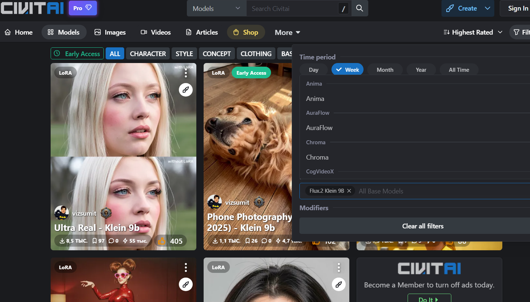
Task: Click vizsumit avatar on Ultra Real card
Action: (x=62, y=213)
